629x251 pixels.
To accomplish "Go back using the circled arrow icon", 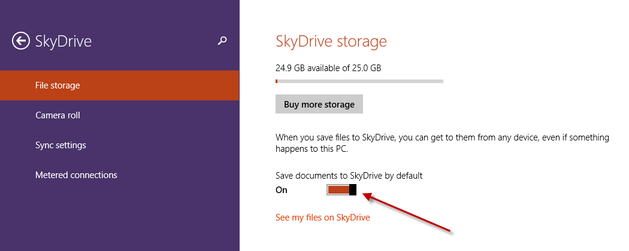I will (21, 41).
